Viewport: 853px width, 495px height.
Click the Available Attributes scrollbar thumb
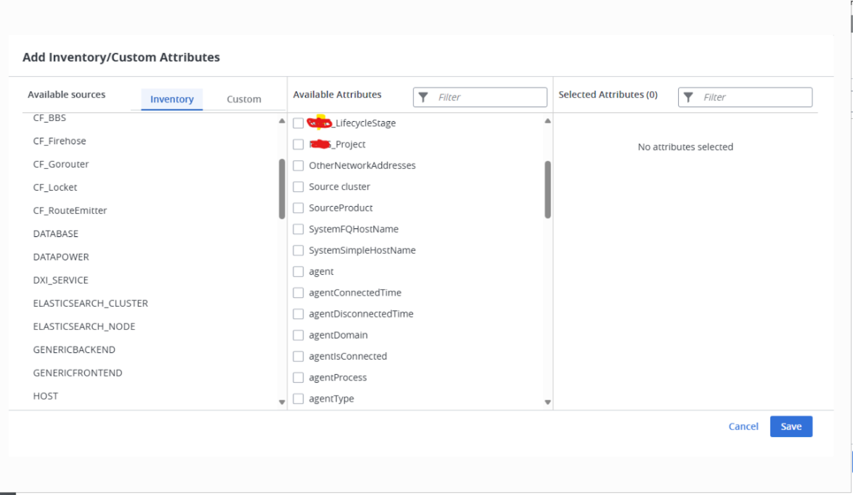click(548, 189)
